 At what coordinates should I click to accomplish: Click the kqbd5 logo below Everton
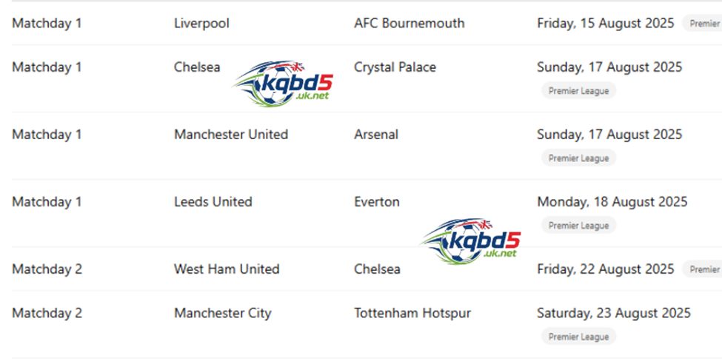coord(472,239)
